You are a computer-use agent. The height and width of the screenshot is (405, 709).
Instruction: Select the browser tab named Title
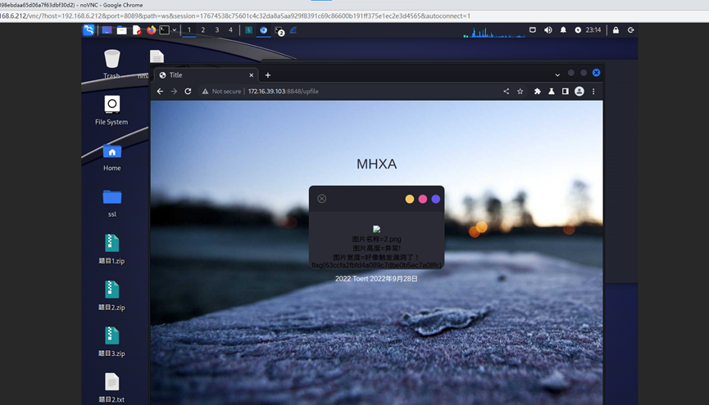coord(206,75)
